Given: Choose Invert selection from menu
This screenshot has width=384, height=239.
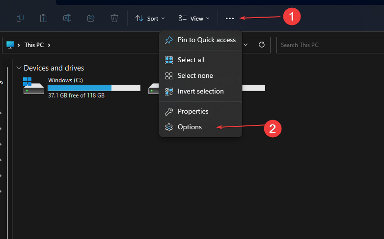Looking at the screenshot, I should pos(200,91).
